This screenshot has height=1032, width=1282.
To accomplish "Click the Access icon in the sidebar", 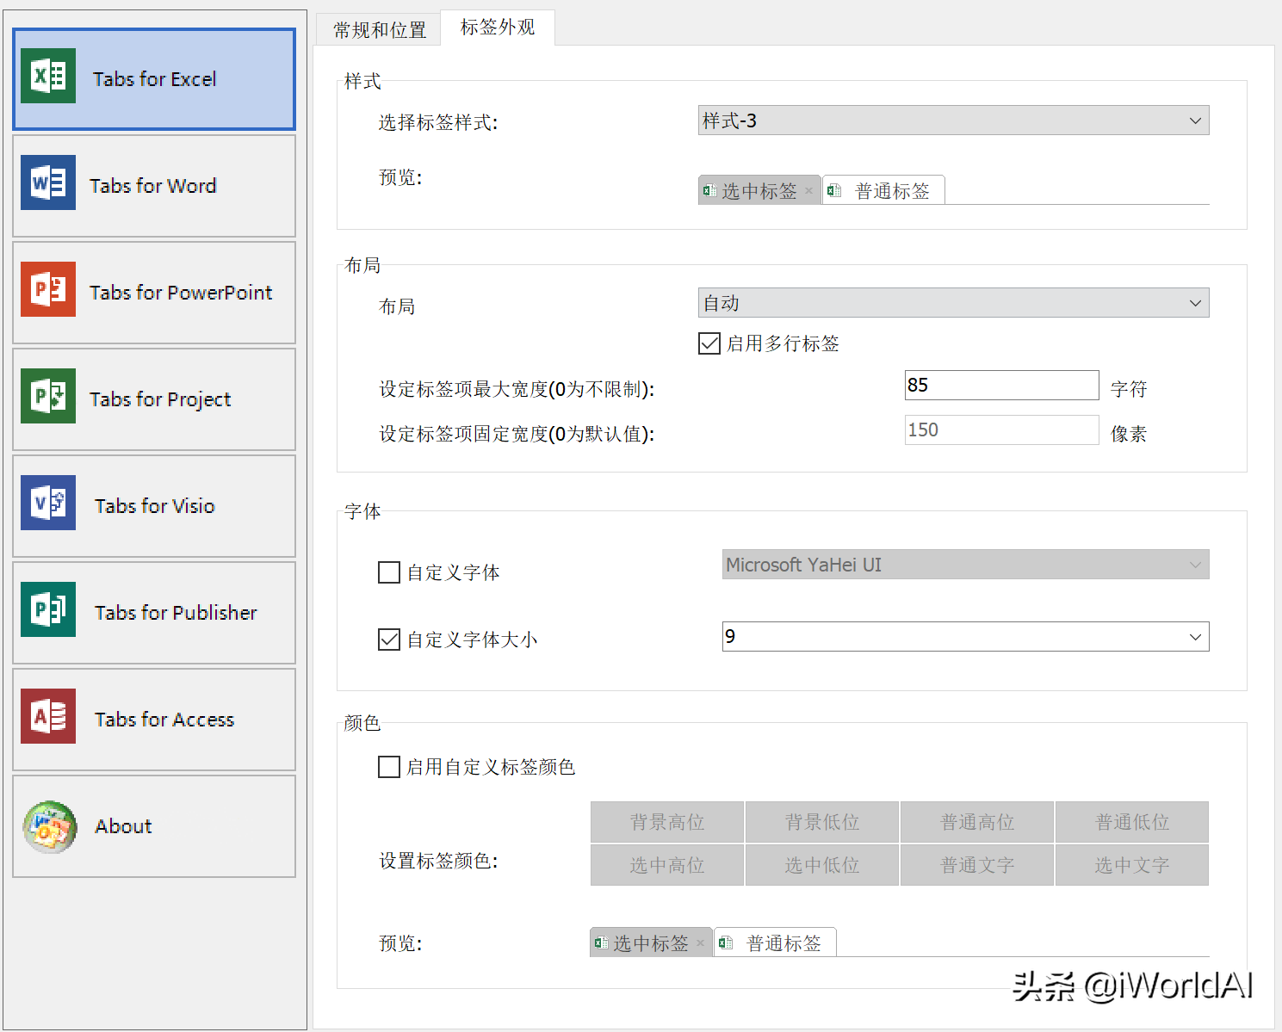I will pos(48,716).
